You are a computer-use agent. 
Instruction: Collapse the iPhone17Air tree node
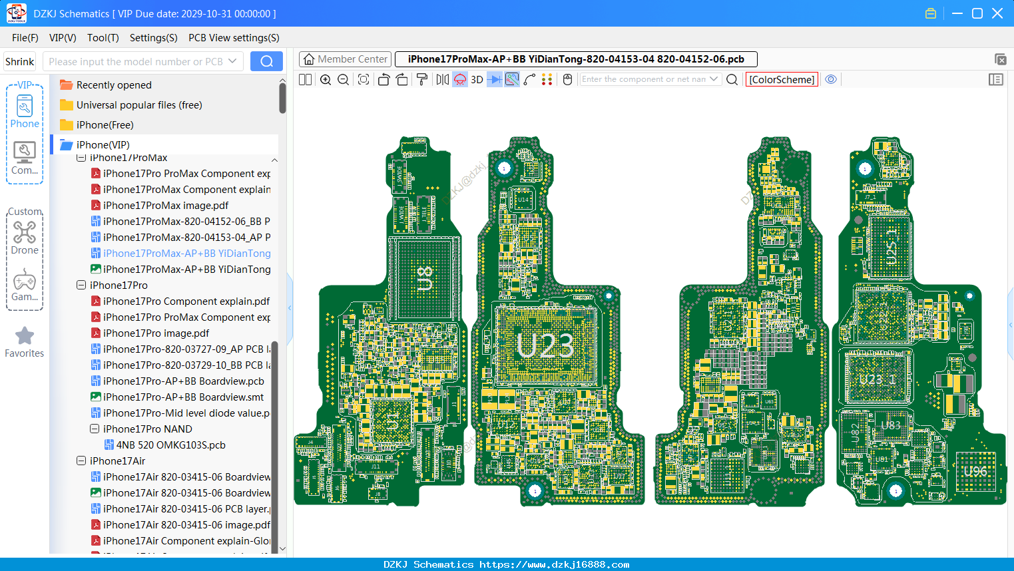coord(81,461)
